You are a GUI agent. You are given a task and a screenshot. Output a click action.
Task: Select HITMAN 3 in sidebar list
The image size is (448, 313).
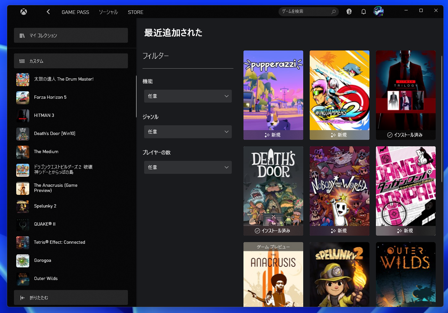(71, 116)
